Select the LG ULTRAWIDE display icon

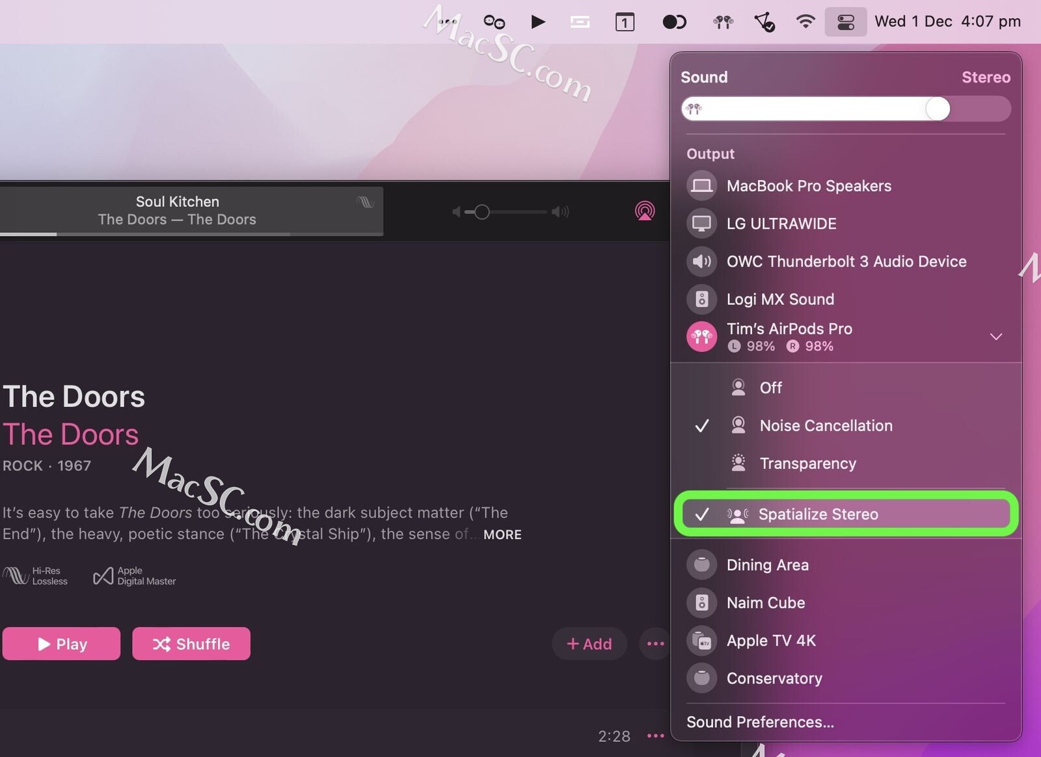pyautogui.click(x=701, y=224)
